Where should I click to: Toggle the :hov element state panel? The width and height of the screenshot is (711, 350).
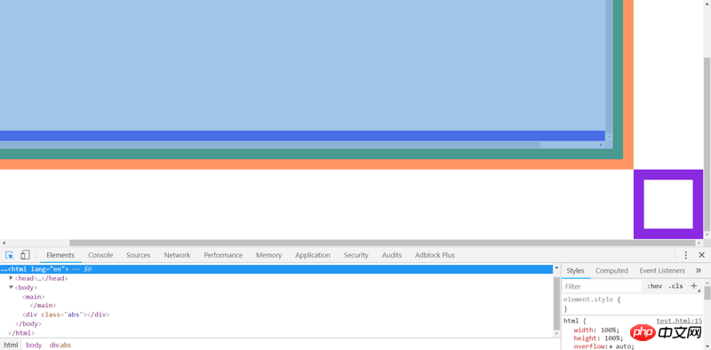tap(654, 286)
